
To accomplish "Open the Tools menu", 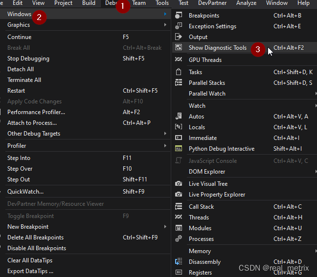I will click(x=162, y=3).
